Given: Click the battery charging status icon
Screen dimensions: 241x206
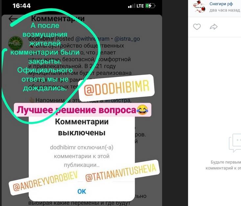Looking at the screenshot, I should (150, 6).
